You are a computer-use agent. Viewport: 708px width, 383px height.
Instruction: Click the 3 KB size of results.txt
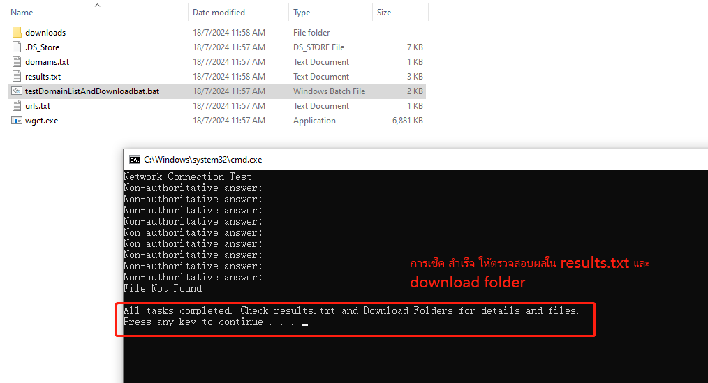point(415,76)
